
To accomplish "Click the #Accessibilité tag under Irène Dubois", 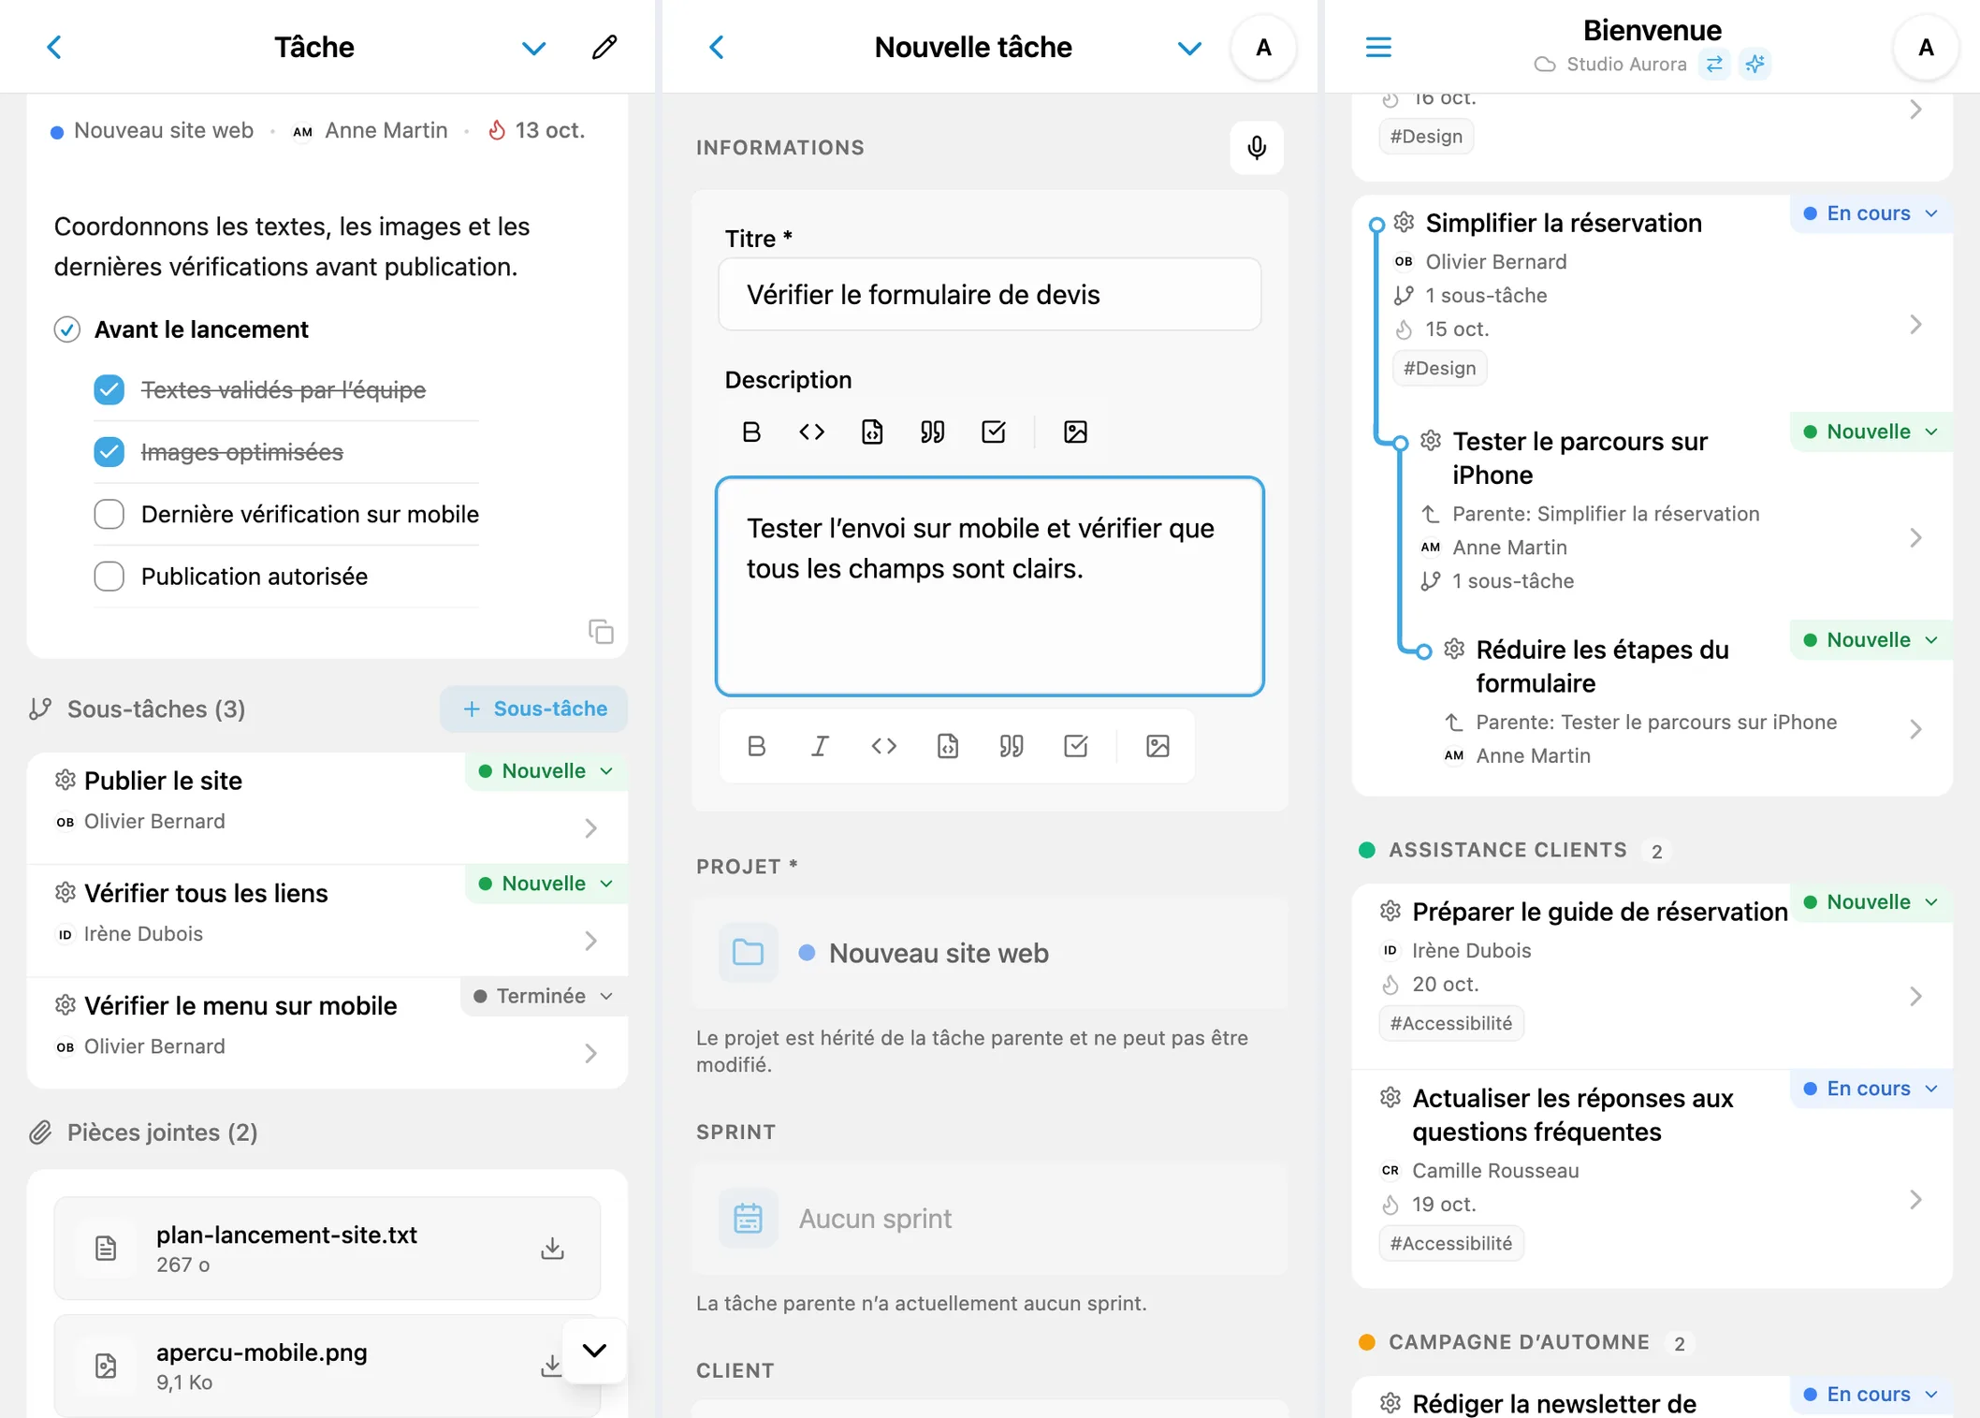I will click(x=1451, y=1023).
